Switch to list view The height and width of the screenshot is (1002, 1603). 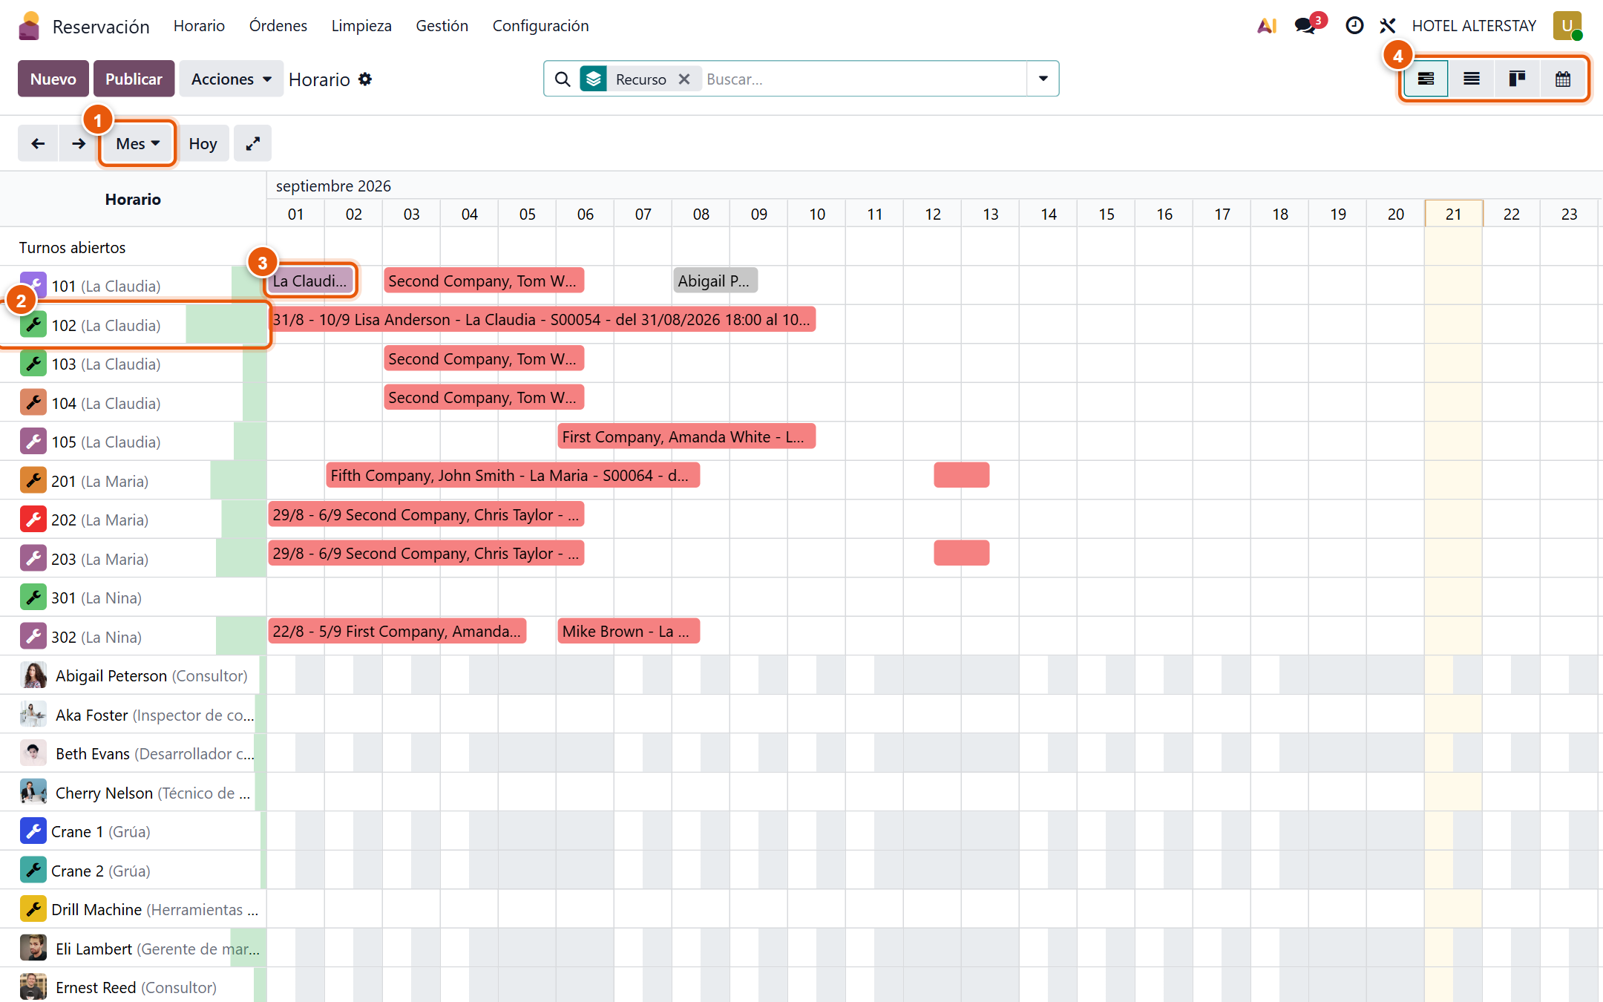point(1472,79)
